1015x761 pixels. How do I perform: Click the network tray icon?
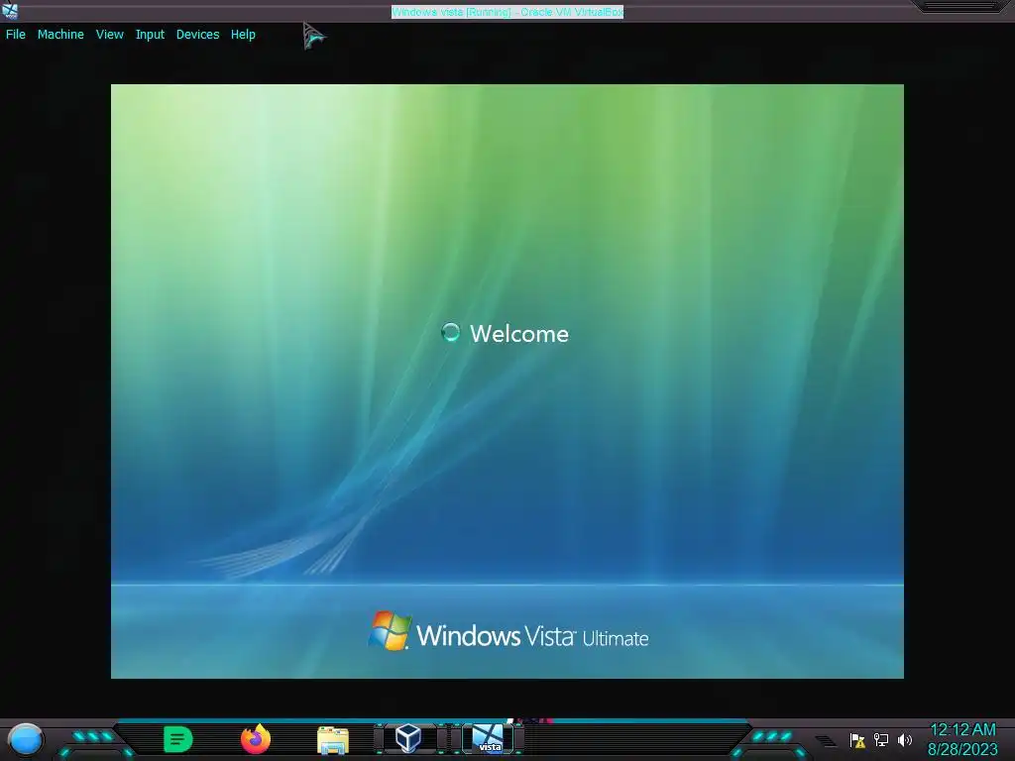tap(881, 739)
